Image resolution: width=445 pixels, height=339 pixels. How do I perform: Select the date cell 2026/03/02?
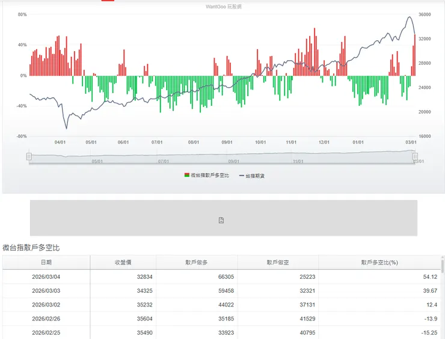pos(46,305)
